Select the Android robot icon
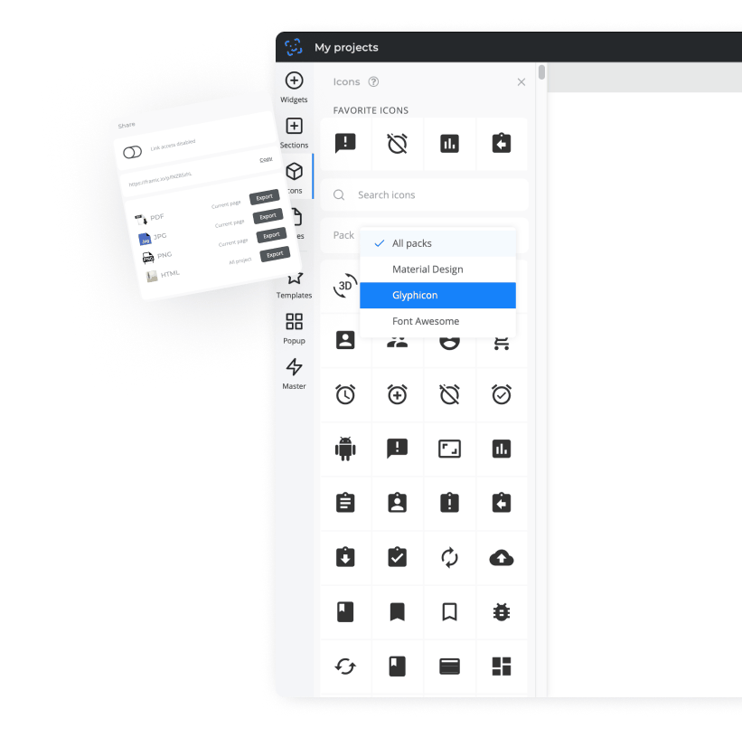Viewport: 742px width, 747px height. point(345,449)
